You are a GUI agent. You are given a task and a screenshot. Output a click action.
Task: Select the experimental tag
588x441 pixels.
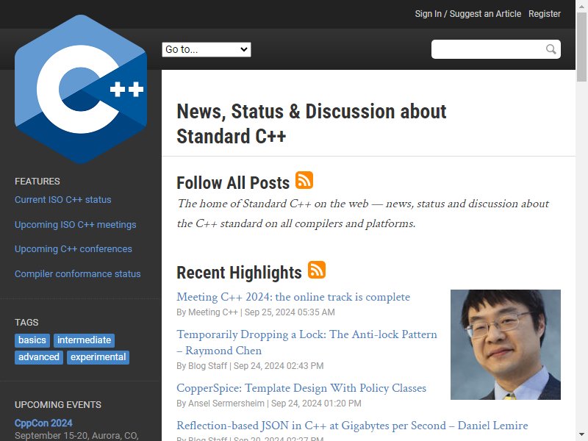click(x=98, y=357)
